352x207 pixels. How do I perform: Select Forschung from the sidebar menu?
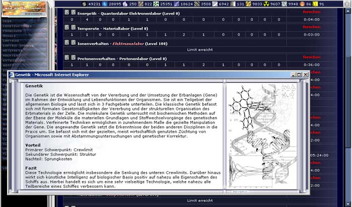[12, 31]
